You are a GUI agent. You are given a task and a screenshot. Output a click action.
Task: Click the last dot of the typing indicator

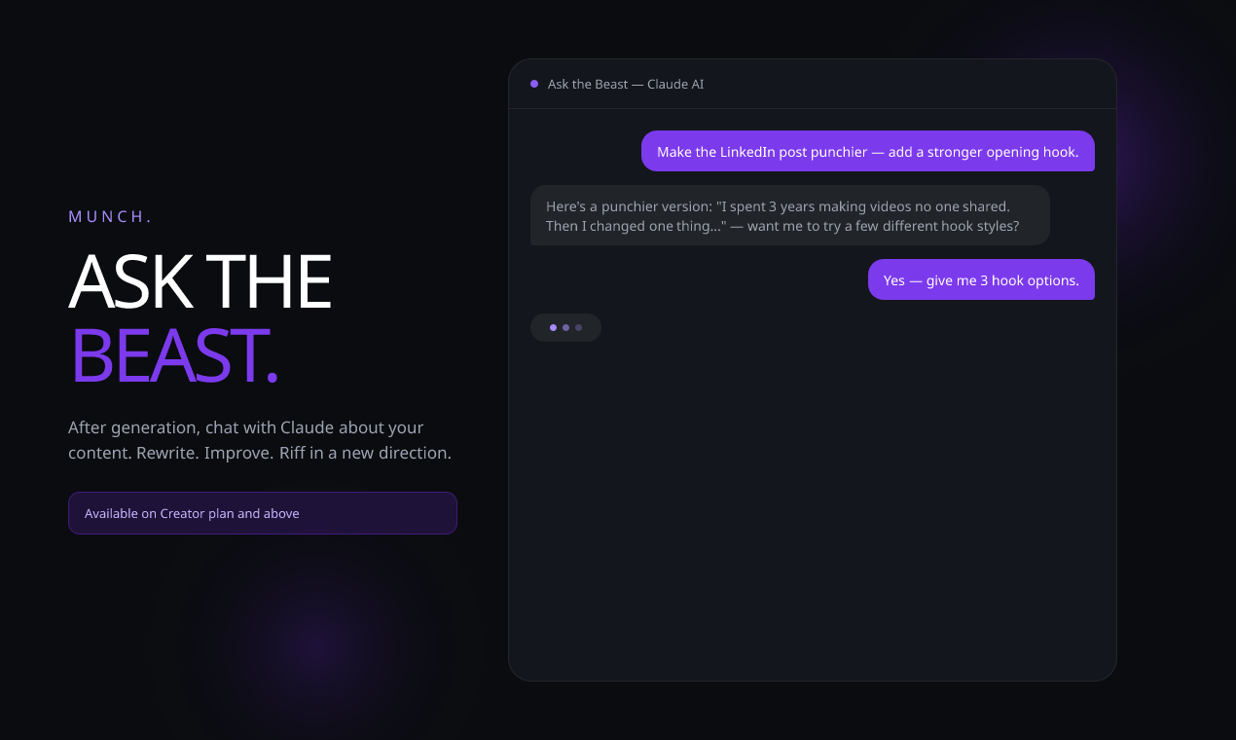[578, 327]
